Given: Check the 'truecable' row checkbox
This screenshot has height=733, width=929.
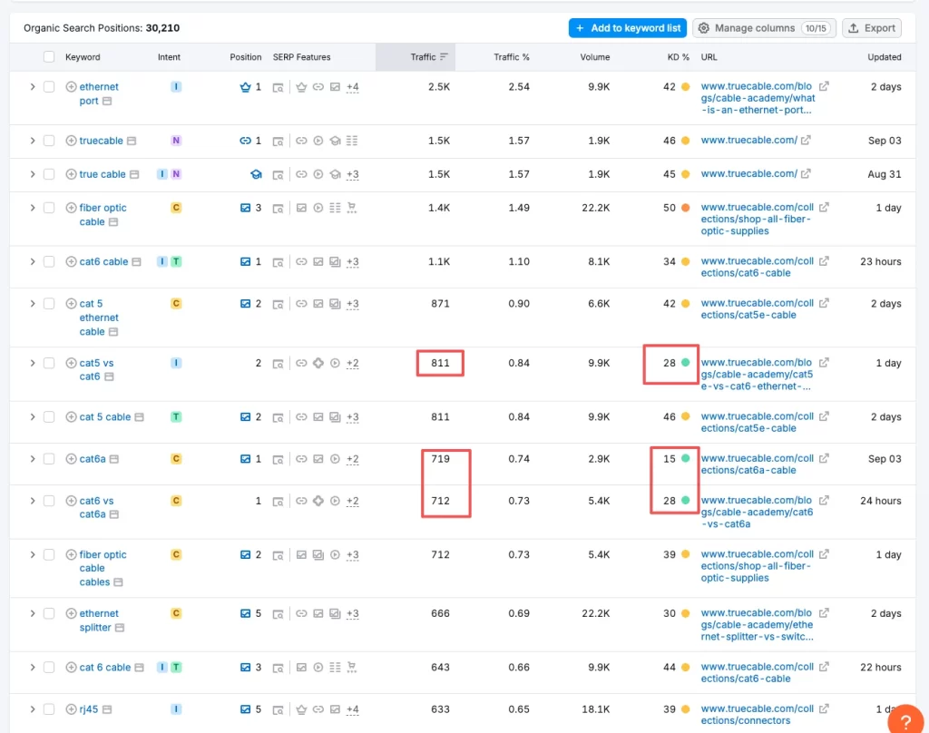Looking at the screenshot, I should [49, 141].
